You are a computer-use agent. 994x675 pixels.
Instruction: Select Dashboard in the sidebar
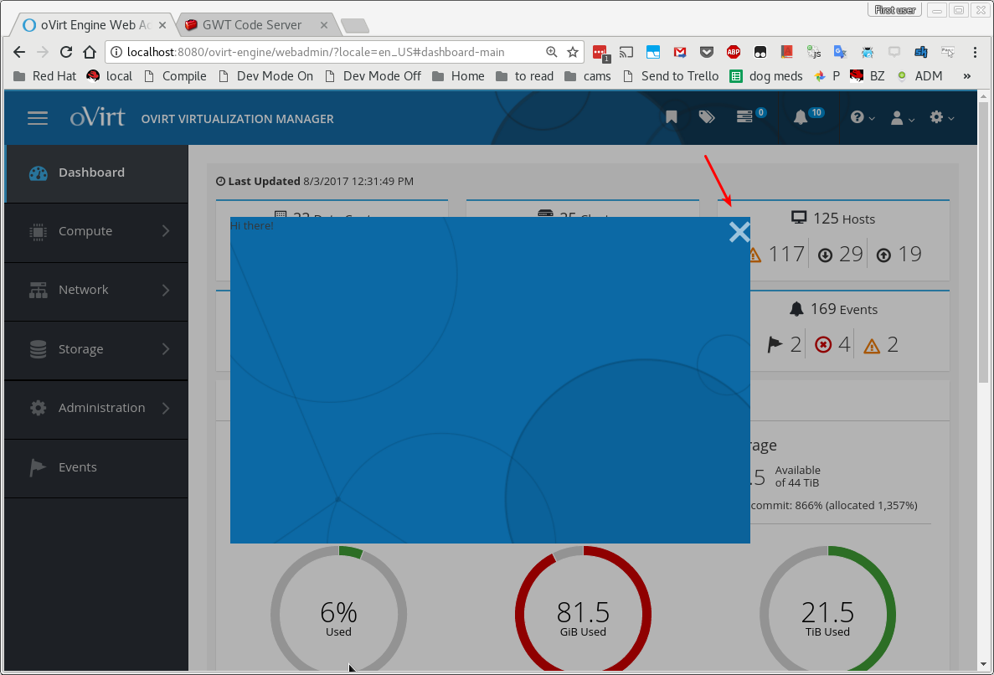pos(91,173)
